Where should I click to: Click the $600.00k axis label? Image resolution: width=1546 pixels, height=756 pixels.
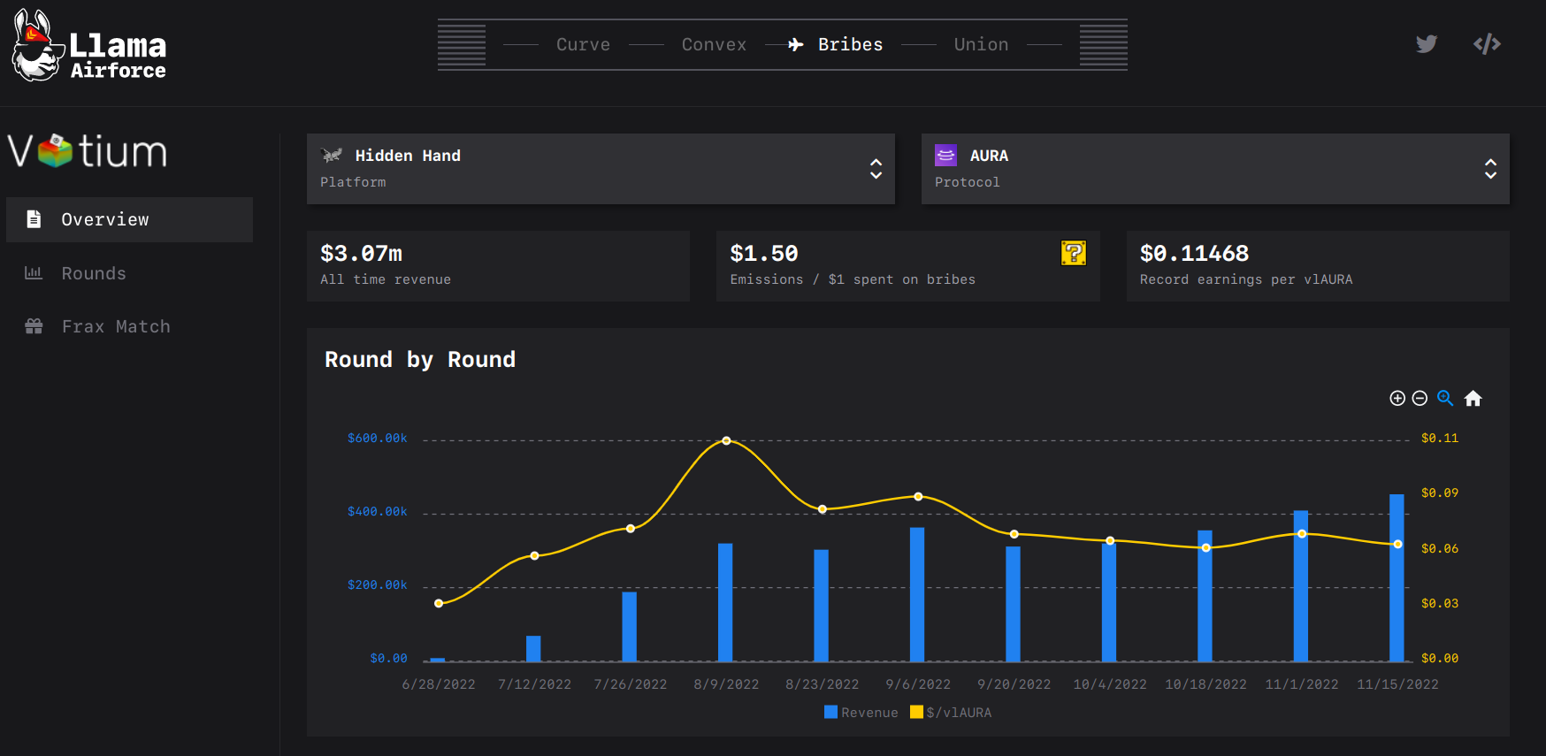coord(378,438)
